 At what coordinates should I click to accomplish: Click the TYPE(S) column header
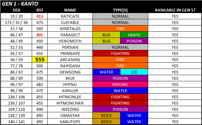pyautogui.click(x=120, y=10)
